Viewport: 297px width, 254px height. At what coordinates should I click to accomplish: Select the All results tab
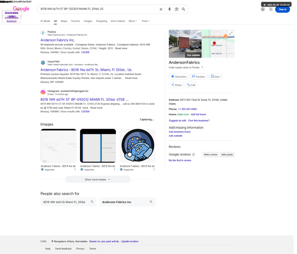[55, 21]
